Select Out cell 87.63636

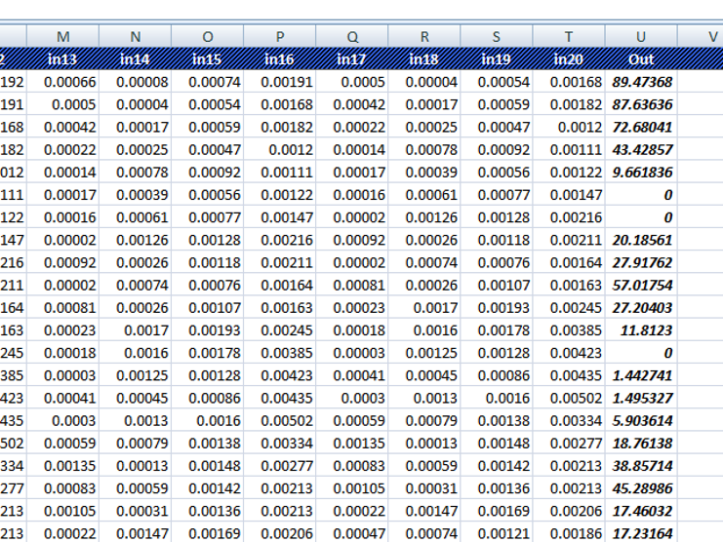tap(641, 104)
